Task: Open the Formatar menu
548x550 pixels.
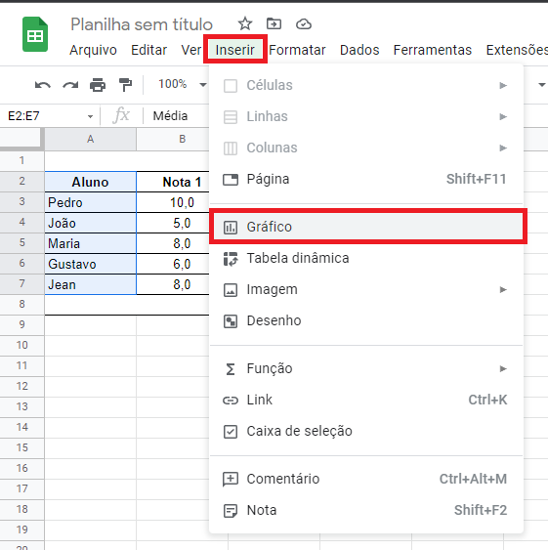Action: pos(297,50)
